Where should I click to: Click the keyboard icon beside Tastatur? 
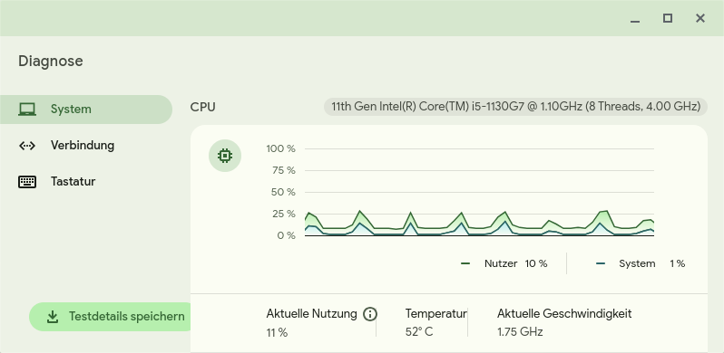click(x=27, y=182)
